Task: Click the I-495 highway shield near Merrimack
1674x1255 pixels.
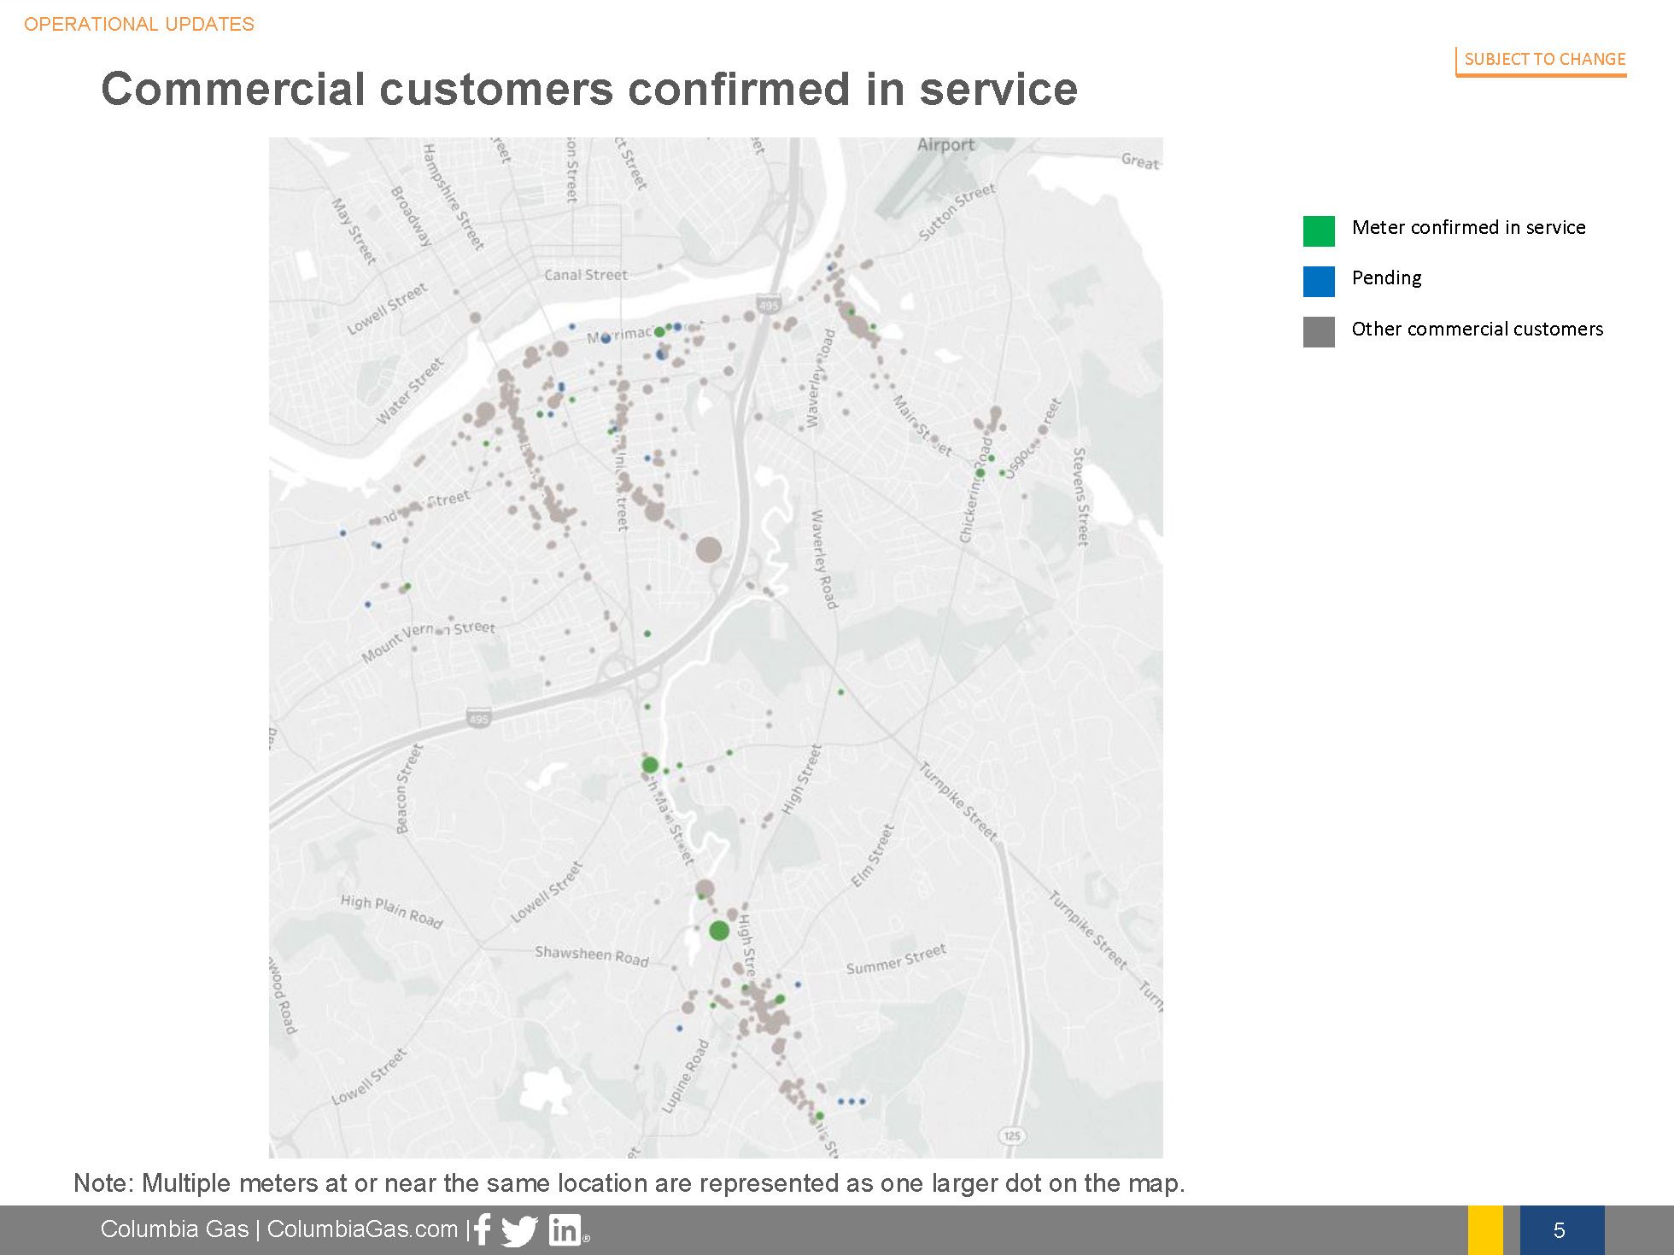Action: click(x=768, y=305)
